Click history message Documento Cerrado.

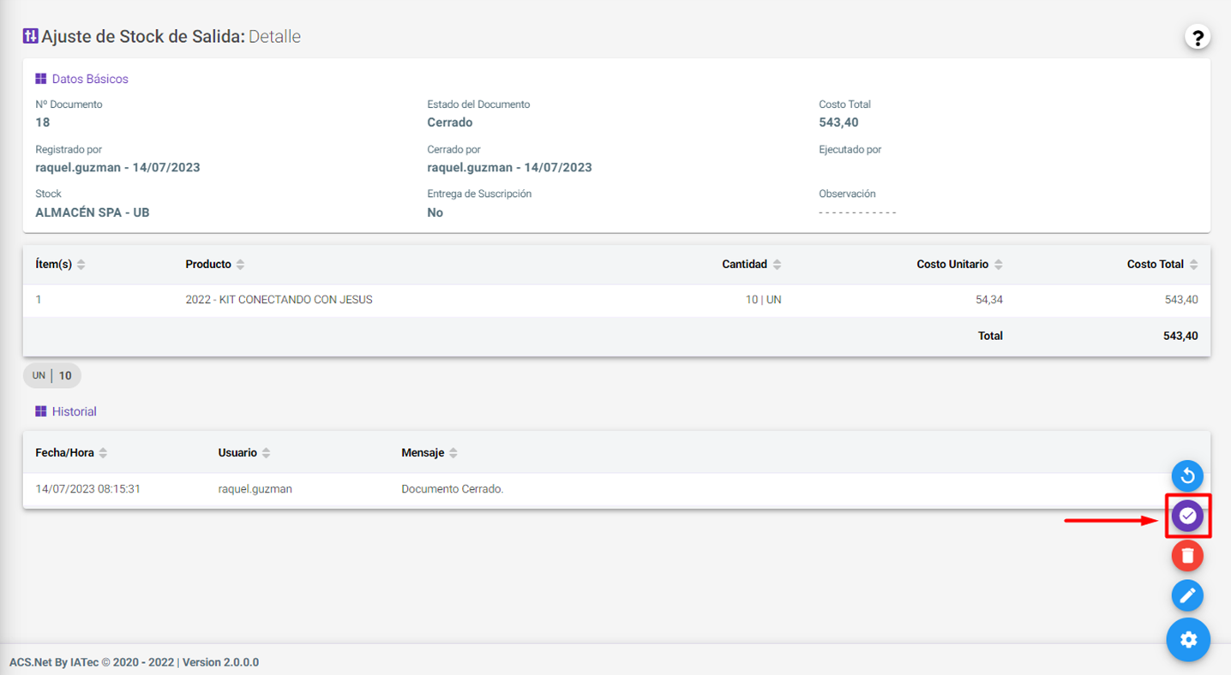(x=453, y=489)
